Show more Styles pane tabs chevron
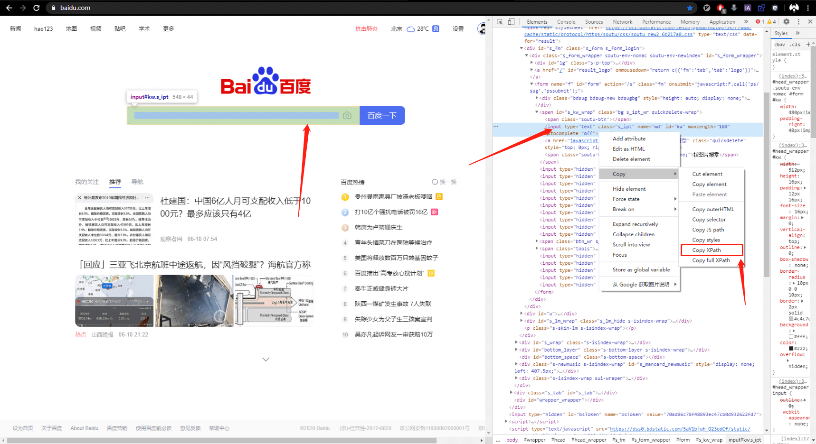The image size is (816, 444). (797, 33)
